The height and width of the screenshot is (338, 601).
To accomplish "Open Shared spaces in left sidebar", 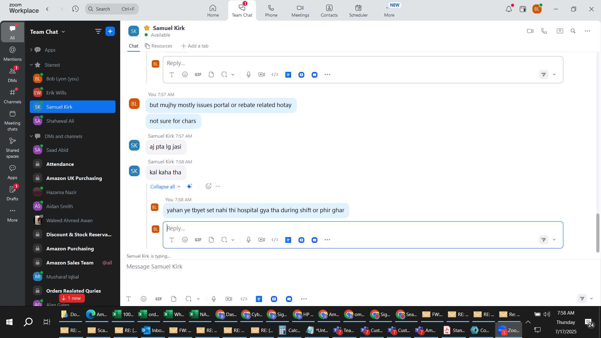I will pos(13,148).
